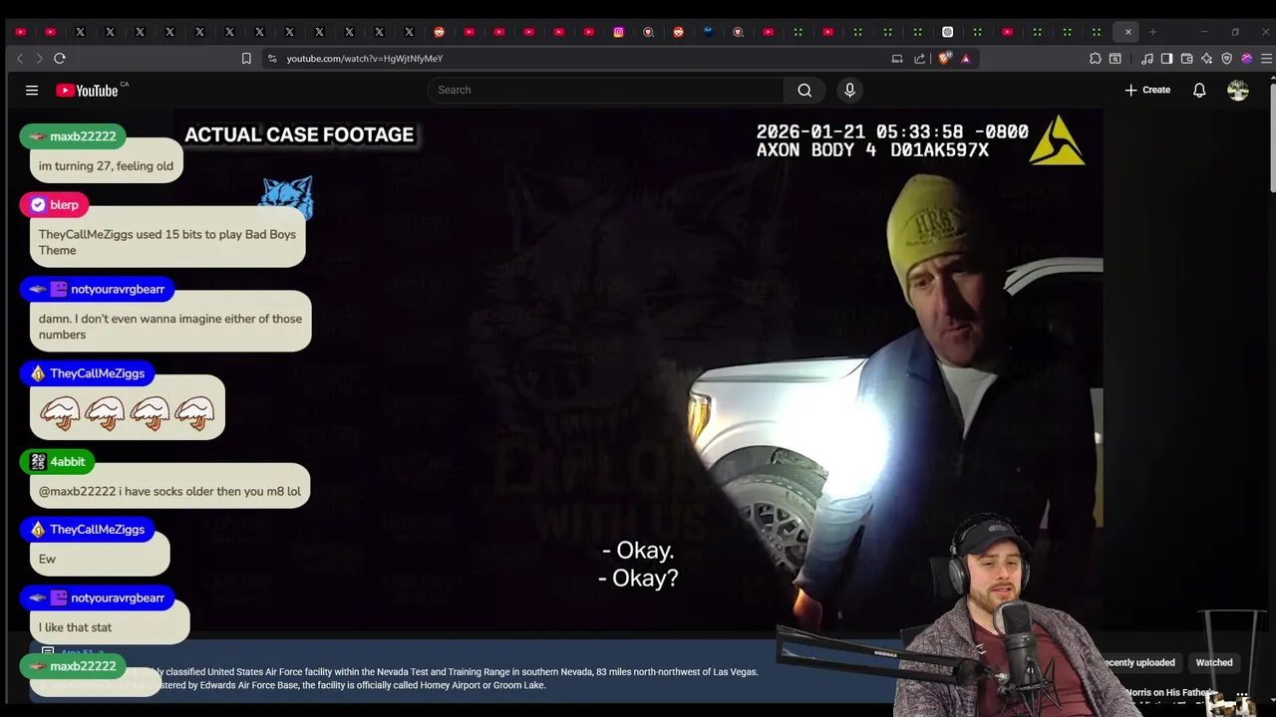Click the '4abbit' chat username
1276x717 pixels.
(68, 462)
